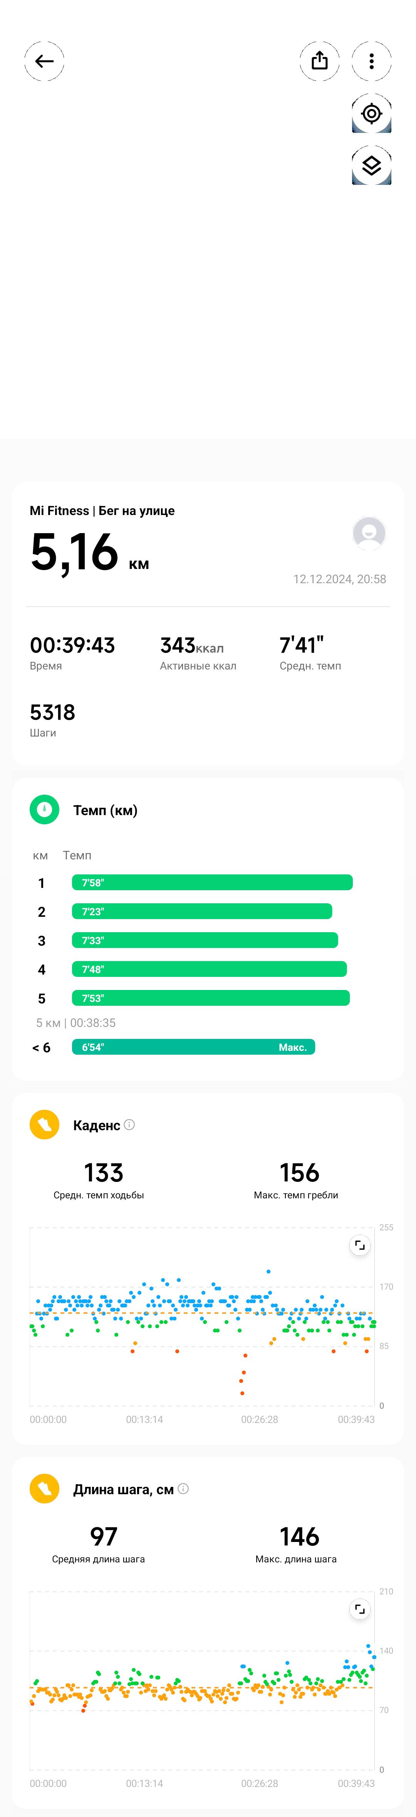Click the yellow Длина шага shoe icon

pos(44,1488)
